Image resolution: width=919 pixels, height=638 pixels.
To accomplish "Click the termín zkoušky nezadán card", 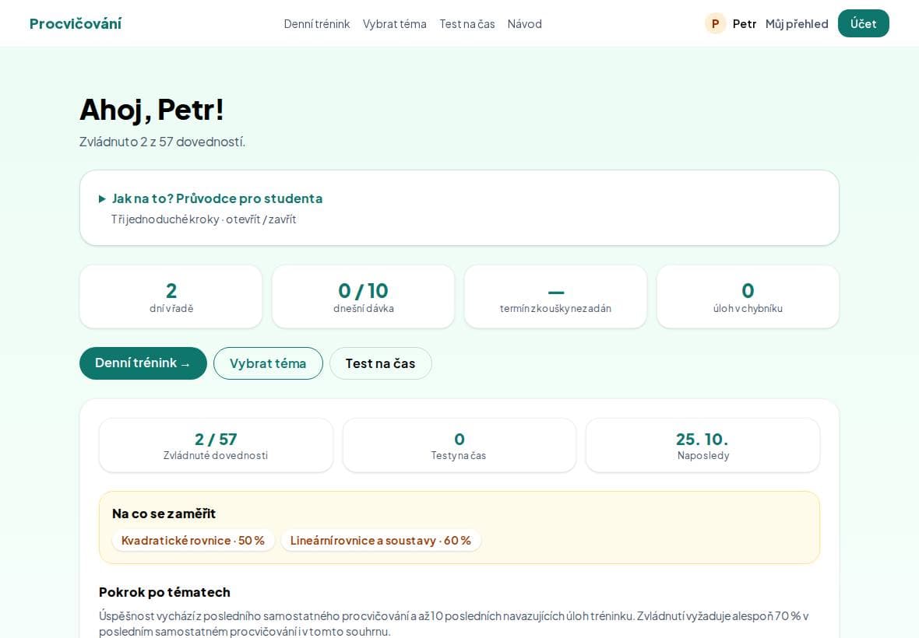I will tap(555, 296).
